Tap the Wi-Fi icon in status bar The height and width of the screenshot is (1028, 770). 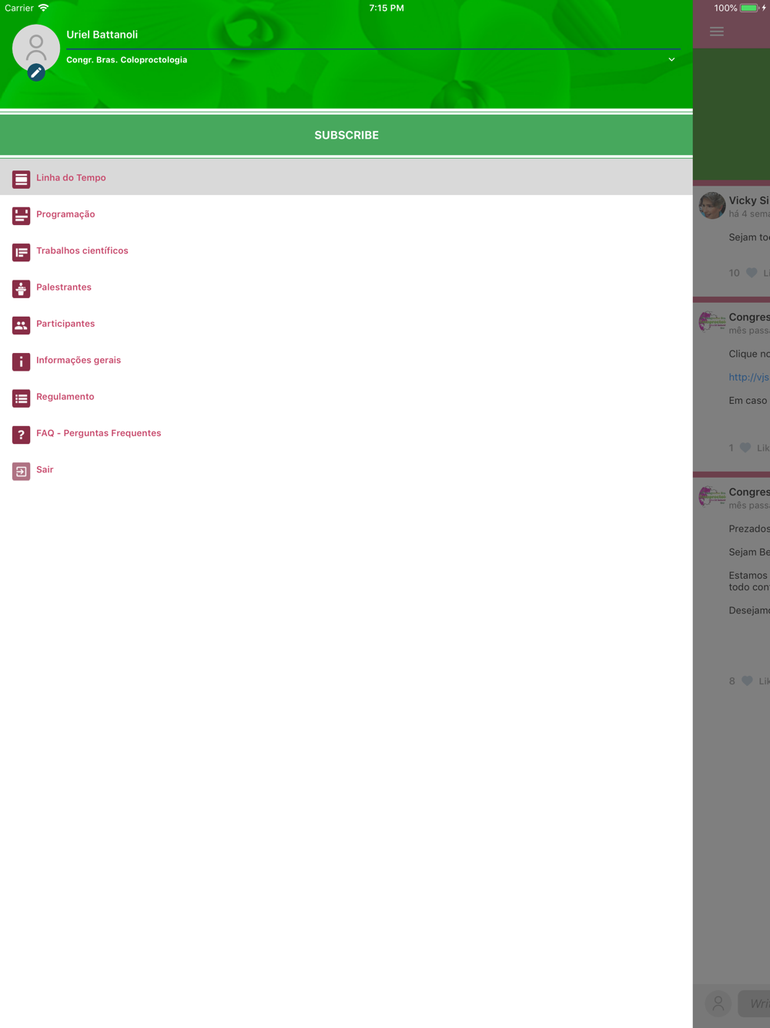(44, 8)
